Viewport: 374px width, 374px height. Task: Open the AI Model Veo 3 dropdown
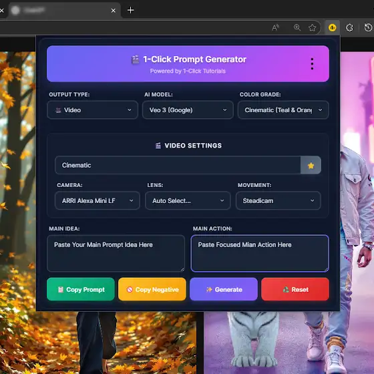188,110
